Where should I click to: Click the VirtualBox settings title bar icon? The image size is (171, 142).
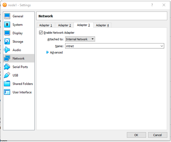click(x=4, y=5)
